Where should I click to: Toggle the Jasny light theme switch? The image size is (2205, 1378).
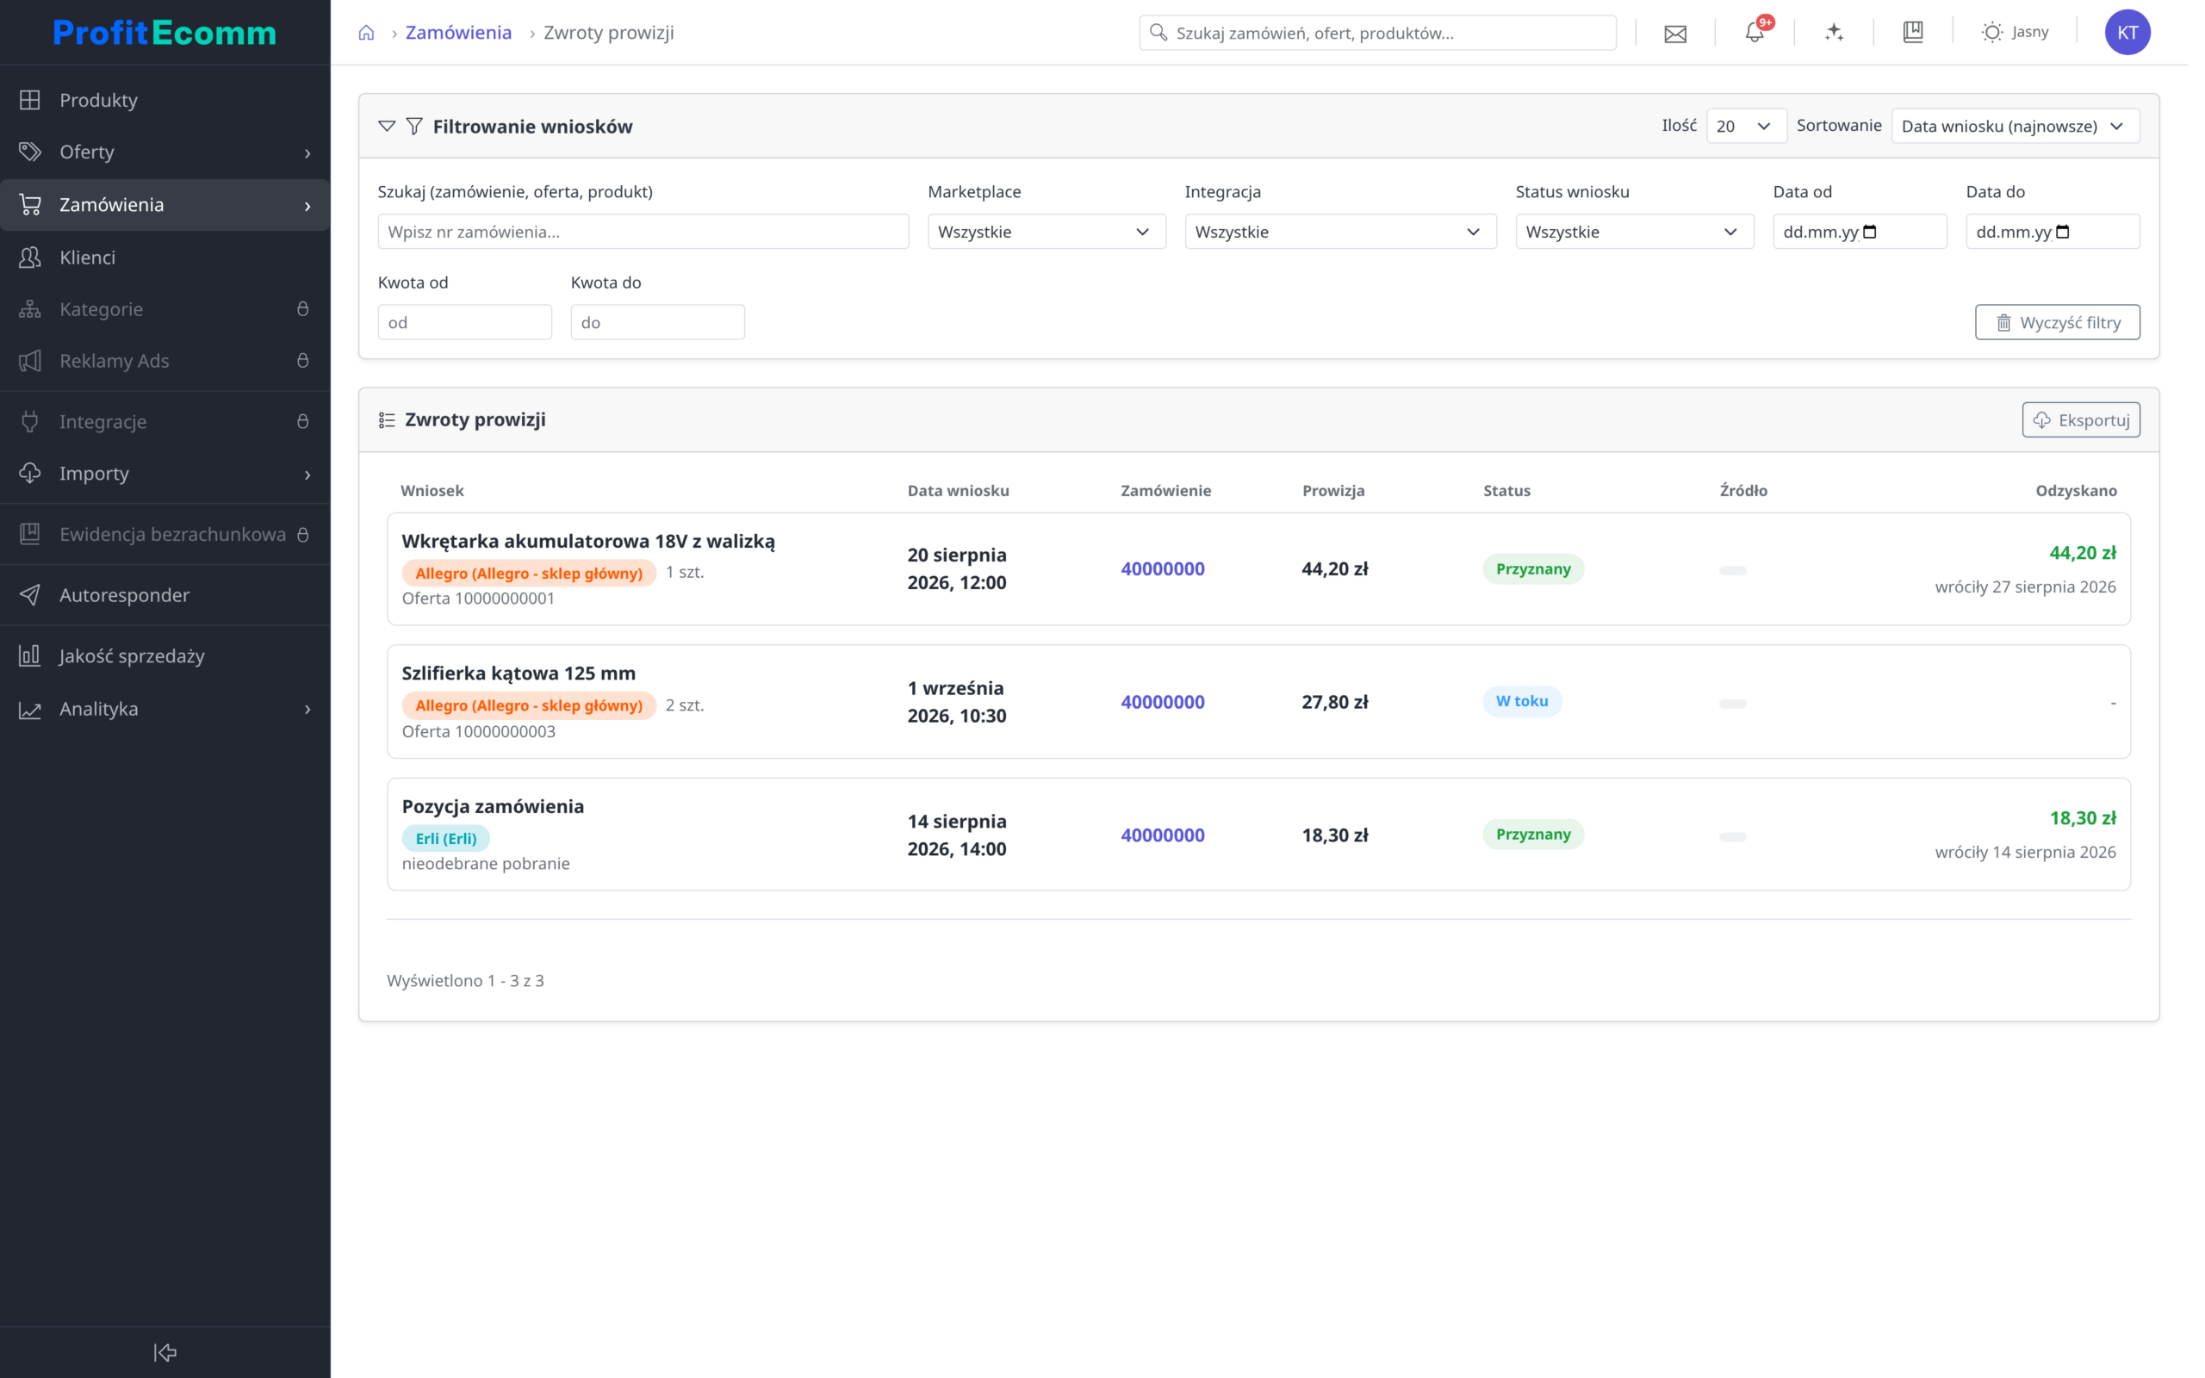(x=2014, y=33)
